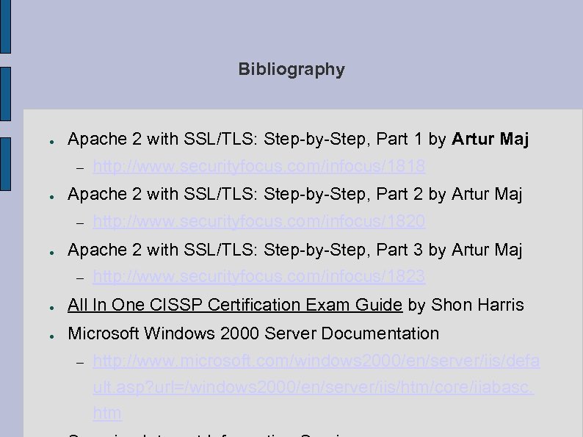Click underlined All In One CISSP guide title
The width and height of the screenshot is (583, 437).
coord(234,305)
